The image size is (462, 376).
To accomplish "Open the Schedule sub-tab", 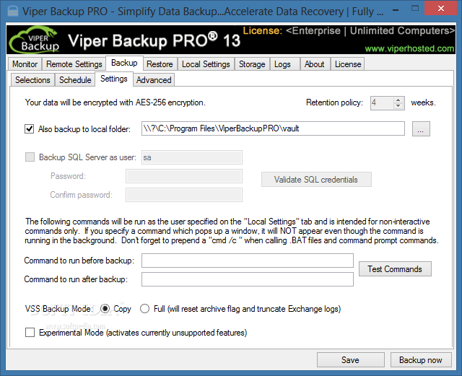I will point(75,80).
